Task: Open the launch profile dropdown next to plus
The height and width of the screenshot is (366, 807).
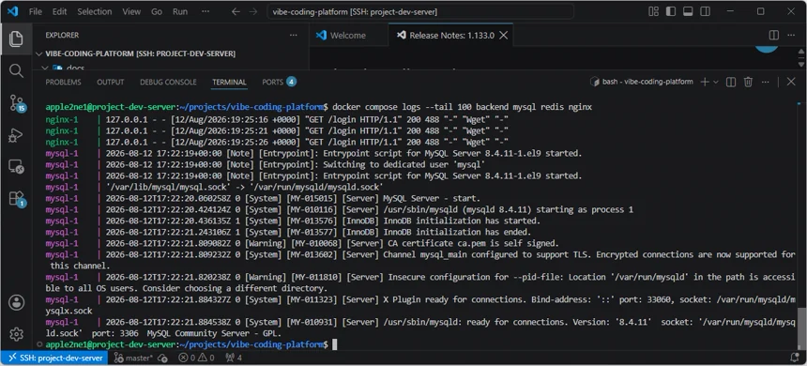Action: coord(716,82)
